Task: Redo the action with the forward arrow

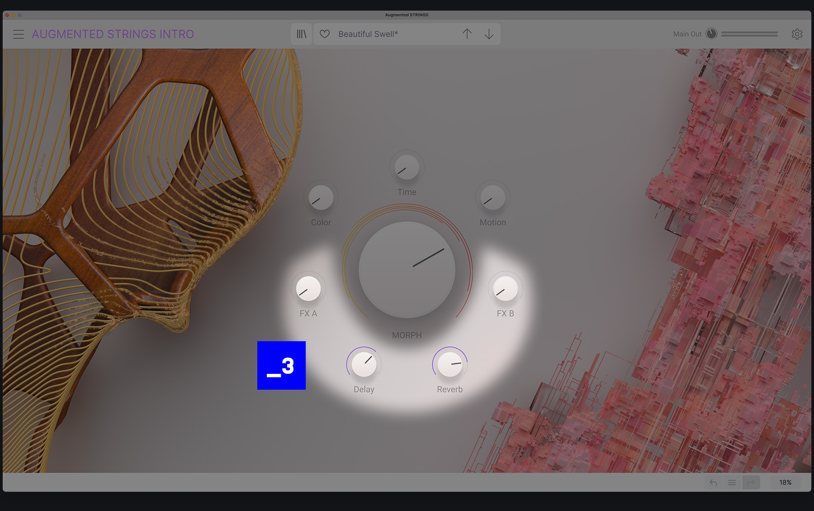Action: [x=751, y=482]
